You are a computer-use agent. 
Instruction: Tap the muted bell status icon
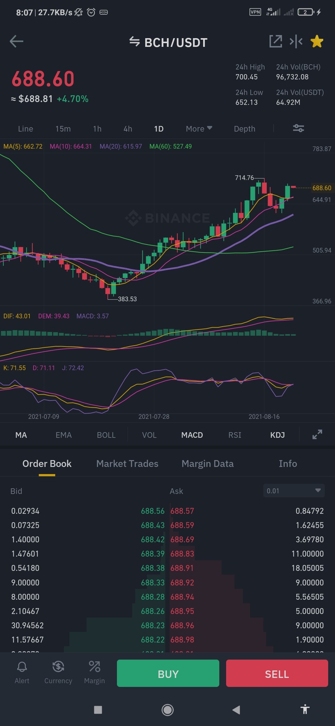click(x=78, y=12)
